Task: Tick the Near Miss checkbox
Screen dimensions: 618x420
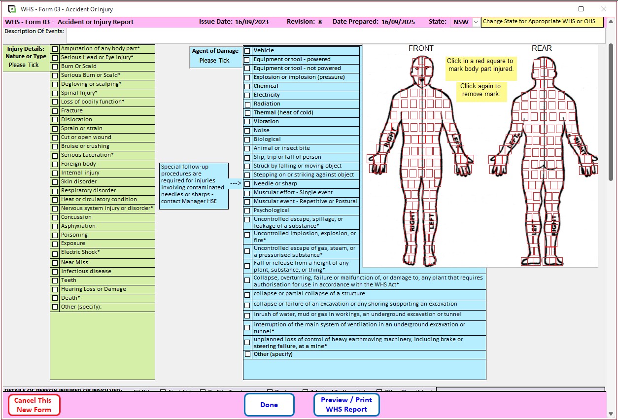Action: [x=55, y=262]
